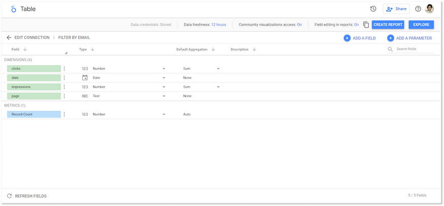The image size is (444, 206).
Task: Select Edit Connection
Action: click(32, 37)
